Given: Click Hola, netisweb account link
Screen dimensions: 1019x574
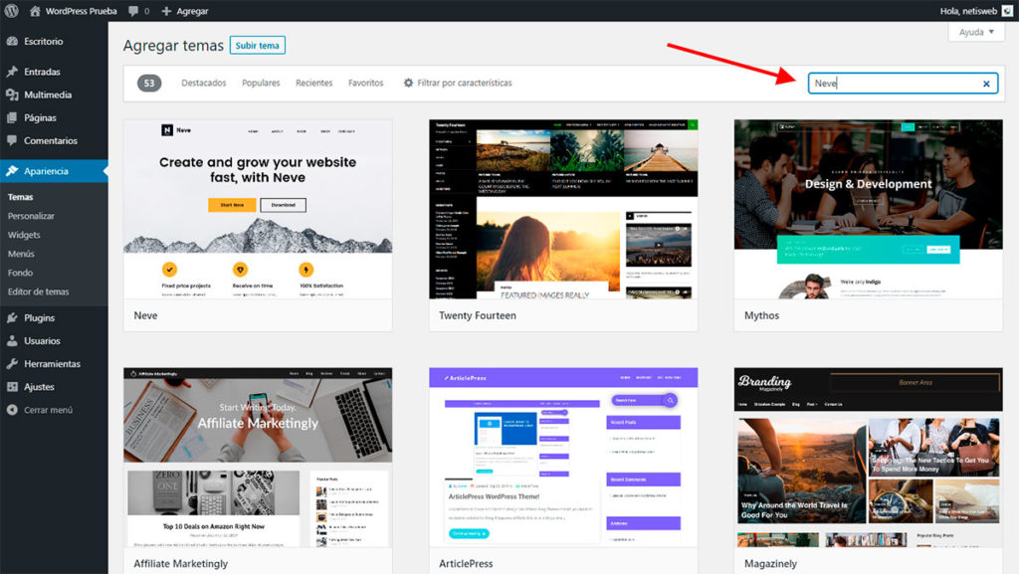Looking at the screenshot, I should point(968,11).
